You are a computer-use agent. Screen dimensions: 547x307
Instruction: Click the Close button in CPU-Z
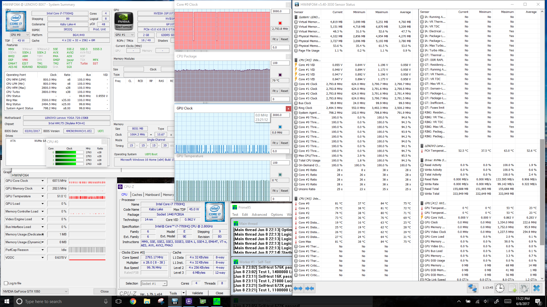[219, 293]
